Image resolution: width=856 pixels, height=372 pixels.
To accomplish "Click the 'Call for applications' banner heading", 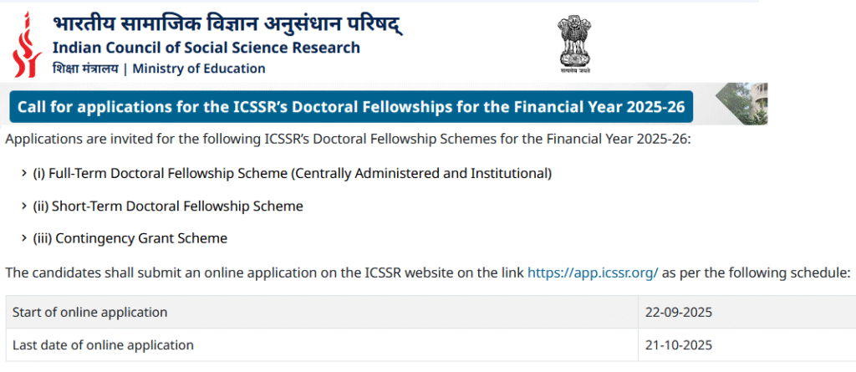I will [351, 108].
